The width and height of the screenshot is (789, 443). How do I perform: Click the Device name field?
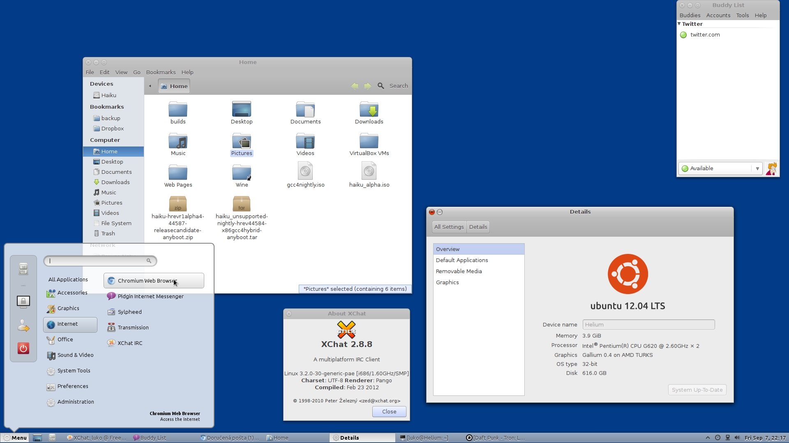648,324
